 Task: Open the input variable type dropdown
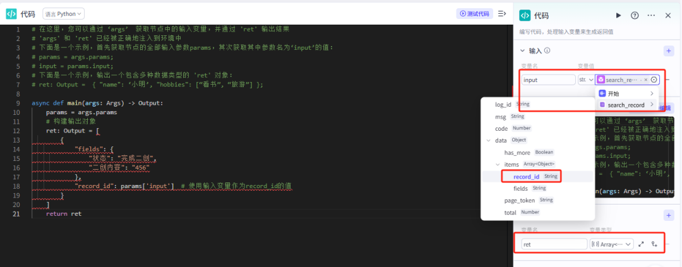(586, 80)
